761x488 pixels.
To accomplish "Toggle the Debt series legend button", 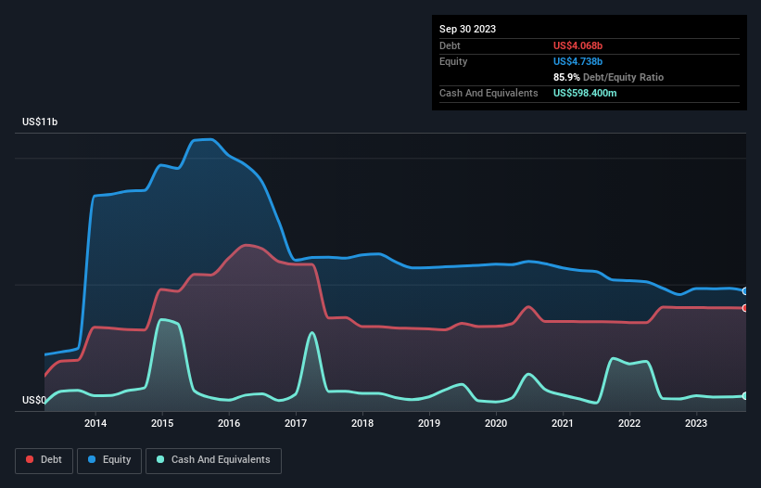I will (x=44, y=460).
